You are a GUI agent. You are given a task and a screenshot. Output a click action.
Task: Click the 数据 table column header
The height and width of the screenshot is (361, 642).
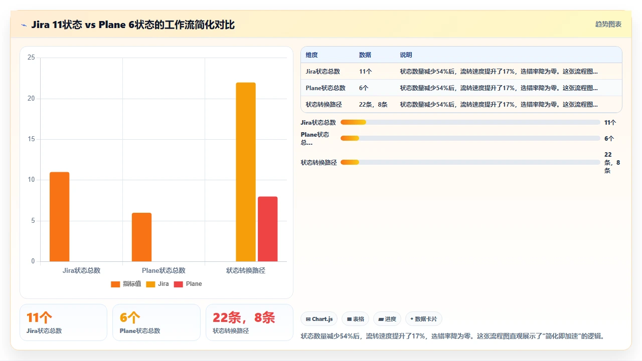coord(365,55)
